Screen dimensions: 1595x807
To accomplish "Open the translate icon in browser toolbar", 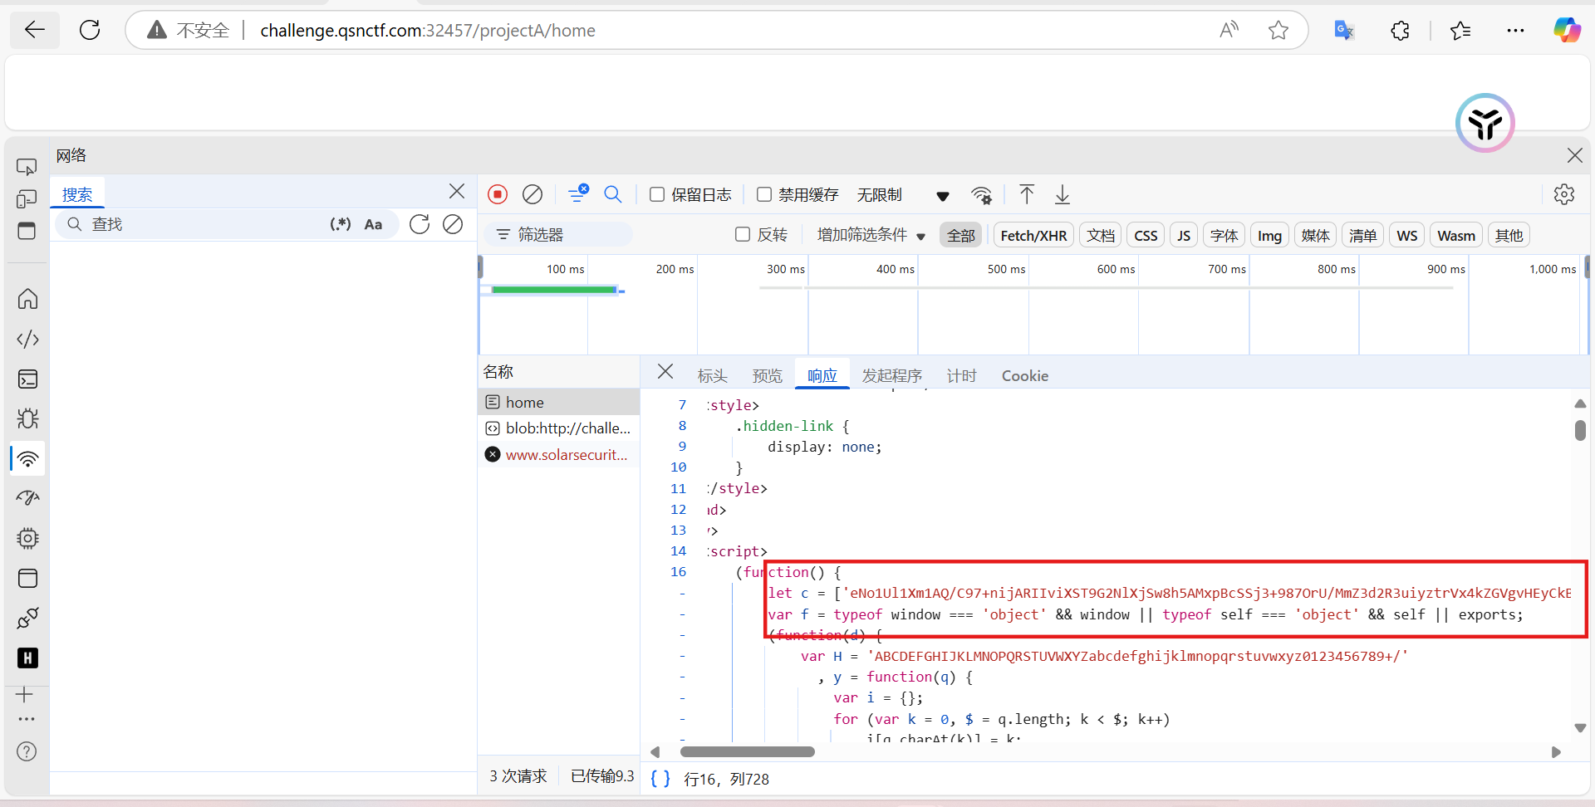I will point(1343,31).
